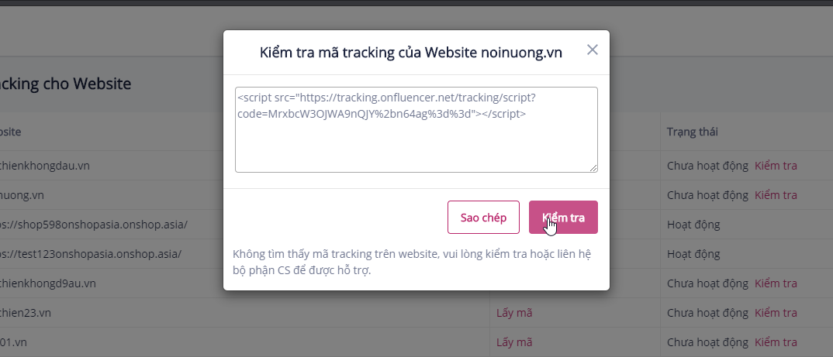This screenshot has width=833, height=357.
Task: Click Kiểm tra link for 01.vn row
Action: point(776,342)
